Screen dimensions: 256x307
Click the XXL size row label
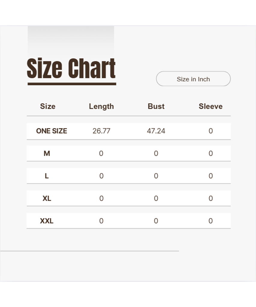click(47, 221)
